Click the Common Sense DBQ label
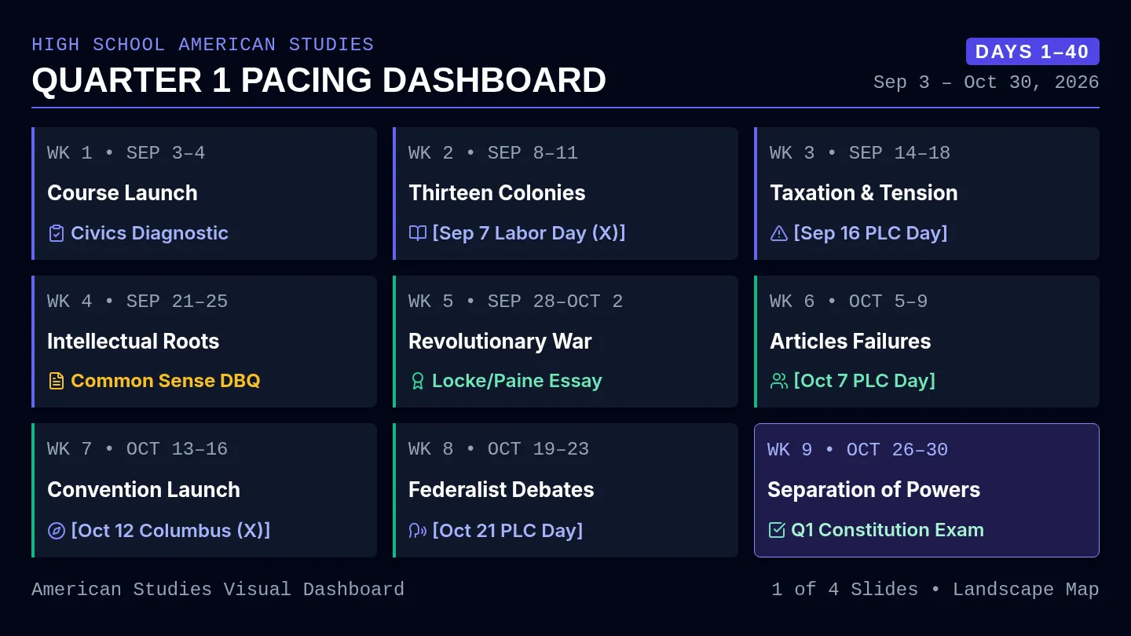 click(166, 381)
